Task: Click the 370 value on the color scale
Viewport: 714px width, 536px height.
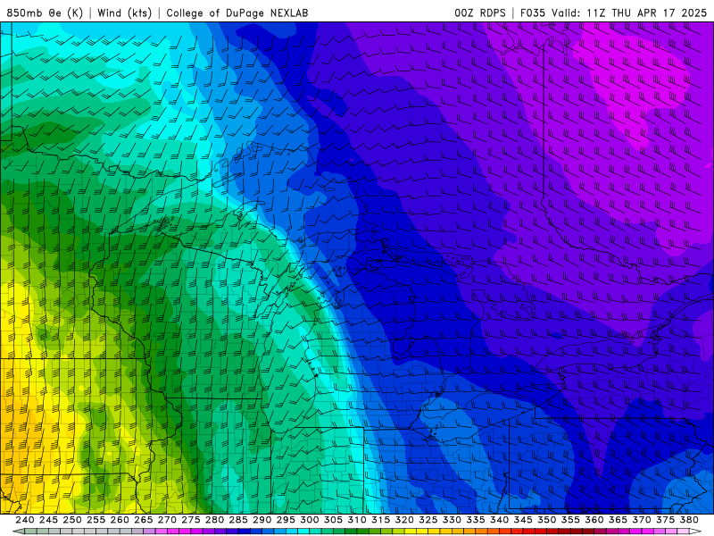Action: coord(642,520)
